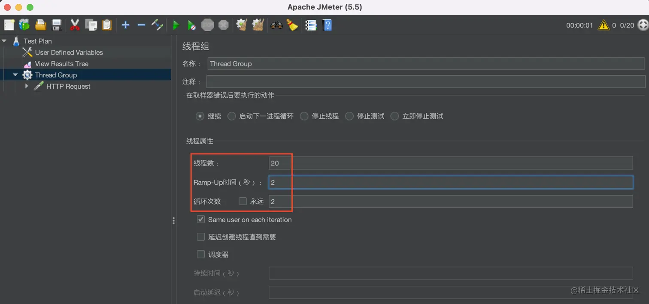Viewport: 649px width, 304px height.
Task: Collapse the Thread Group tree node
Action: pos(15,75)
